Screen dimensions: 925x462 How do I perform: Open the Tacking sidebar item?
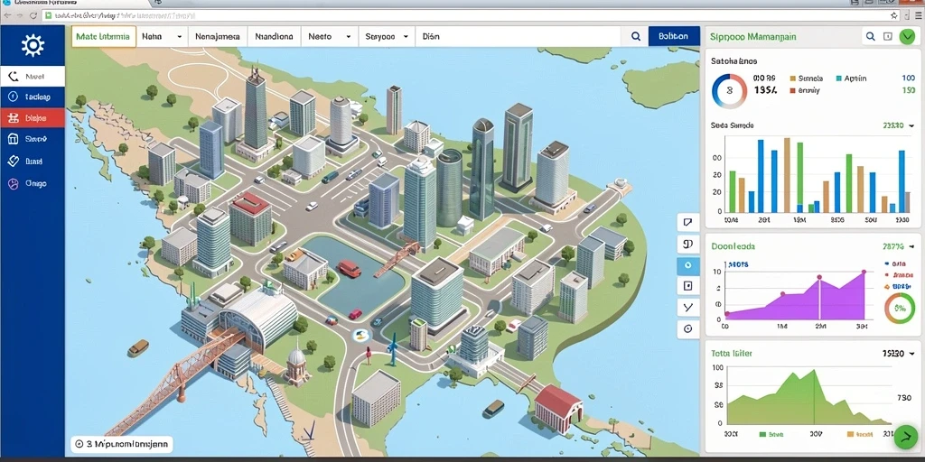point(33,97)
